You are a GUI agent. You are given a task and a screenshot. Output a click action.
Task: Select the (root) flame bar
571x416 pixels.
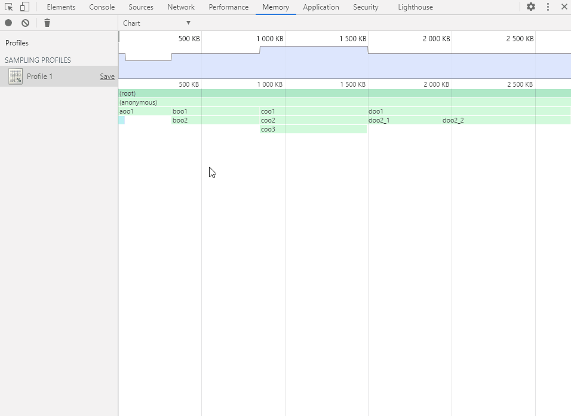[x=345, y=93]
